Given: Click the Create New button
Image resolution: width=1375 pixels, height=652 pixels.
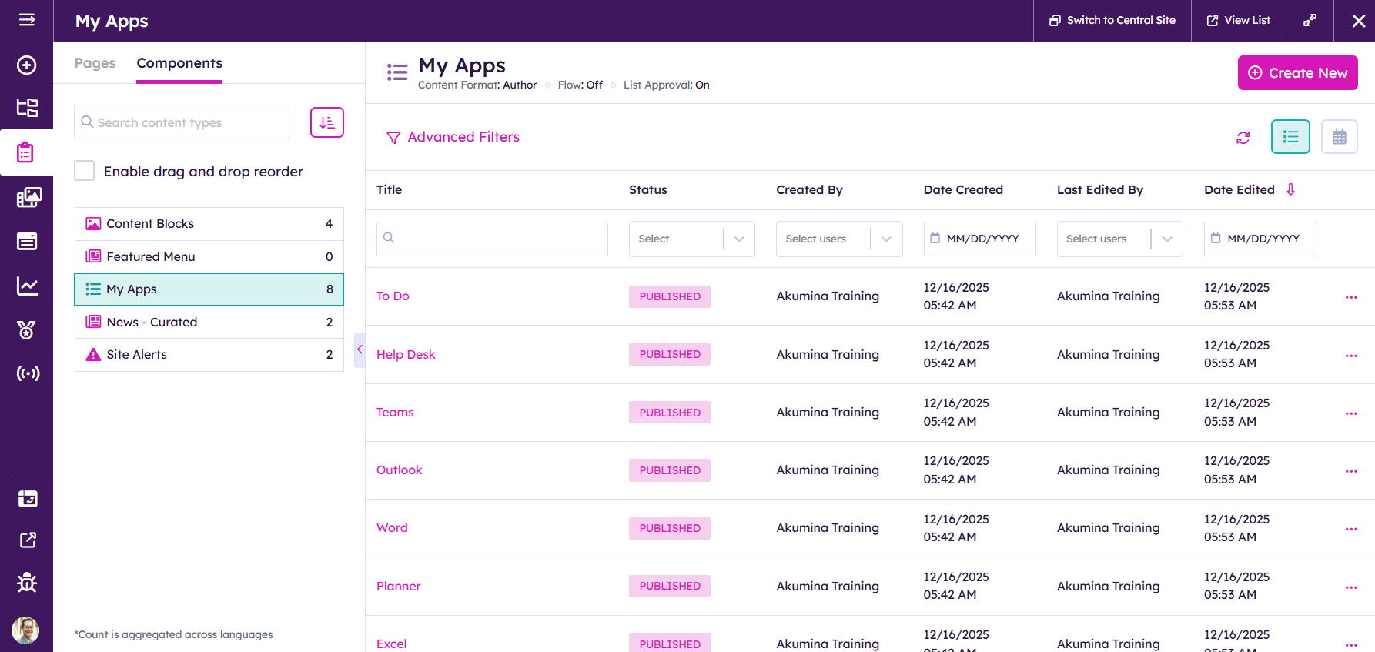Looking at the screenshot, I should point(1297,73).
